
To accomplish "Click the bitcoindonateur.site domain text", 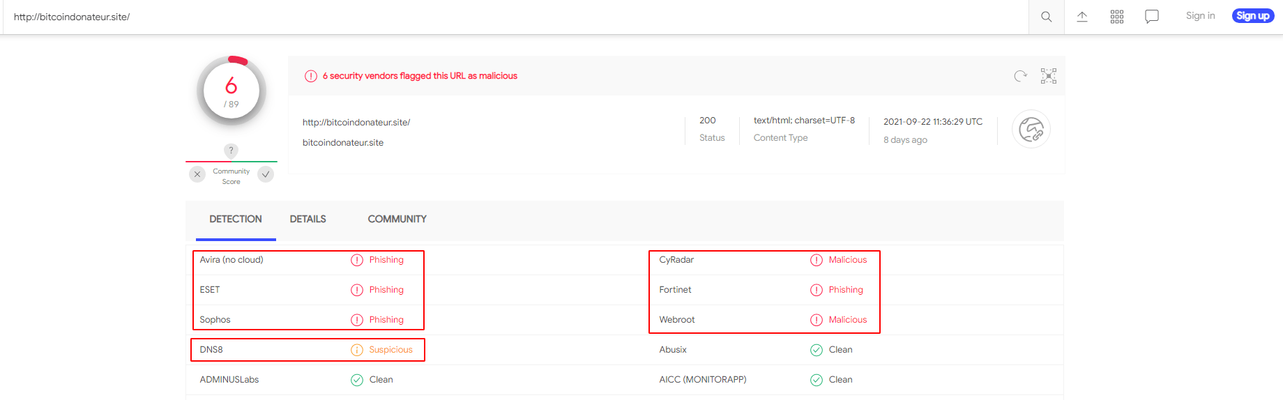I will tap(343, 143).
